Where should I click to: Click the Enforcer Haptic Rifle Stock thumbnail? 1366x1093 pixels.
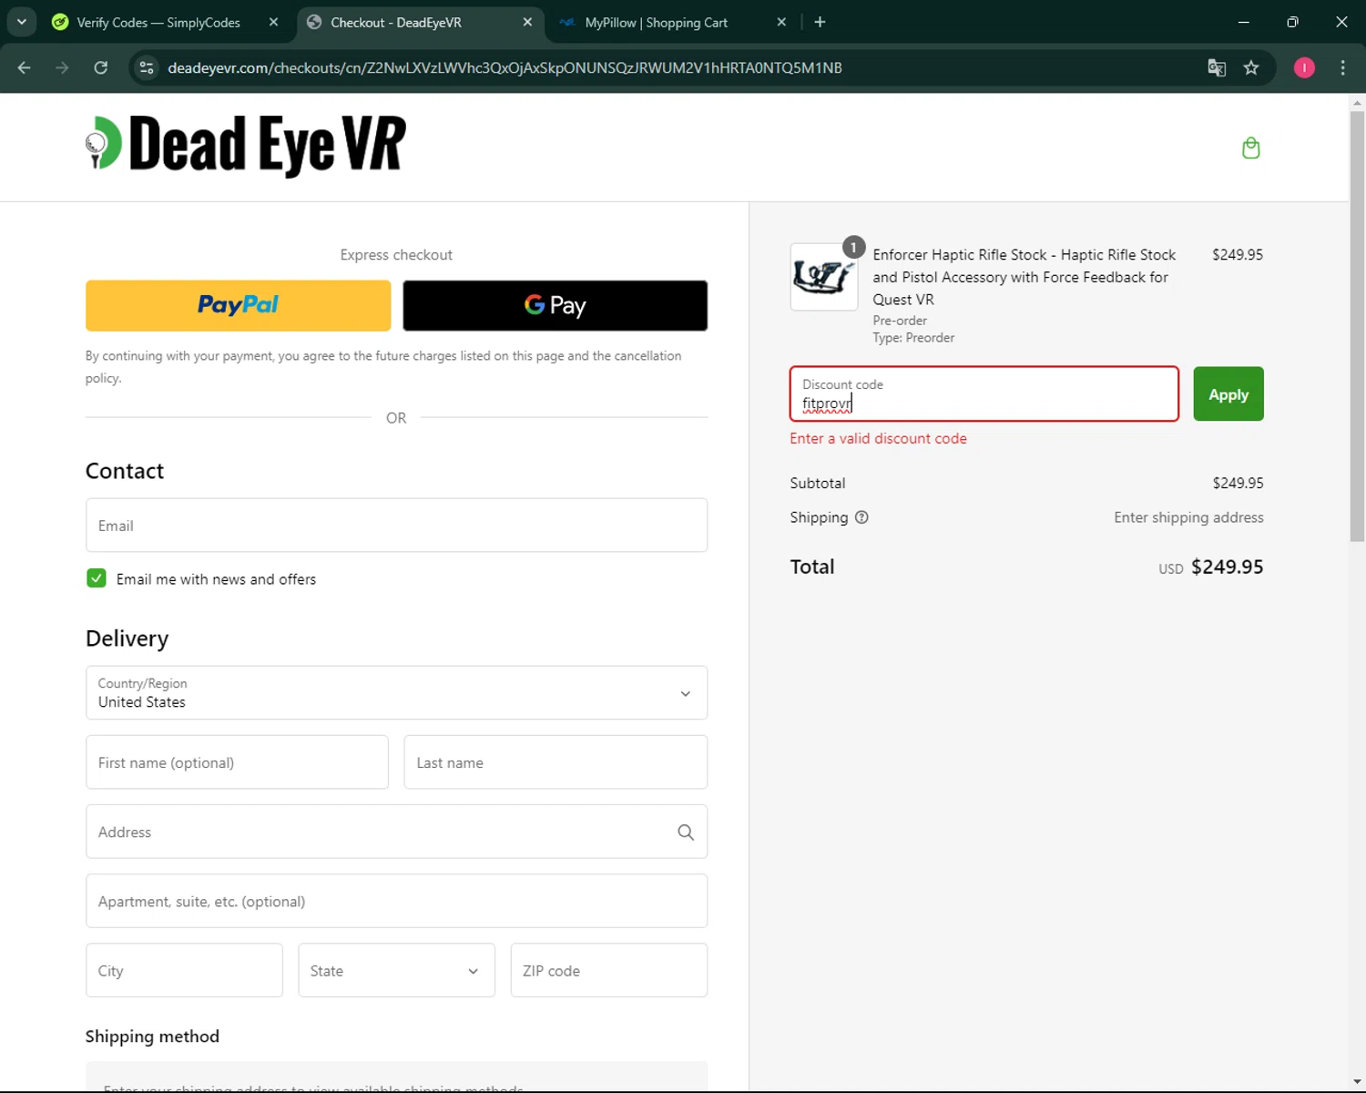[823, 277]
